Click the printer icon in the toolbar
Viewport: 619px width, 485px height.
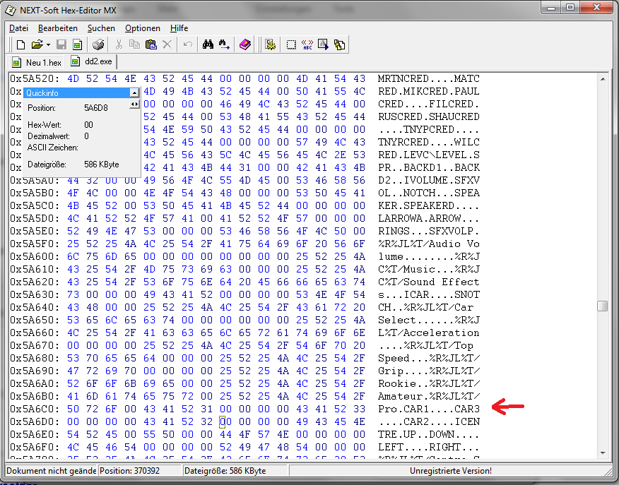click(99, 44)
